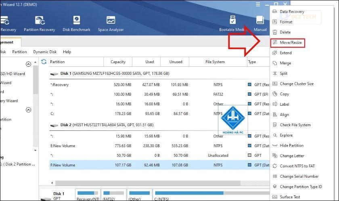Click the Convert NTFS to FAT icon
Viewport: 339px width, 201px height.
(275, 166)
